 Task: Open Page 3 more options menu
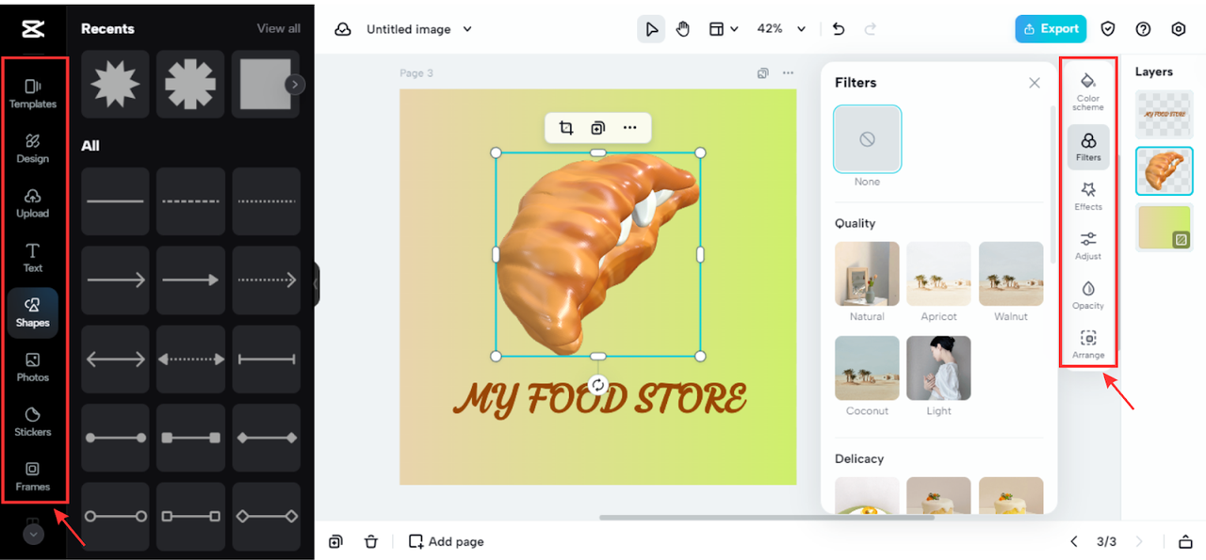[788, 73]
